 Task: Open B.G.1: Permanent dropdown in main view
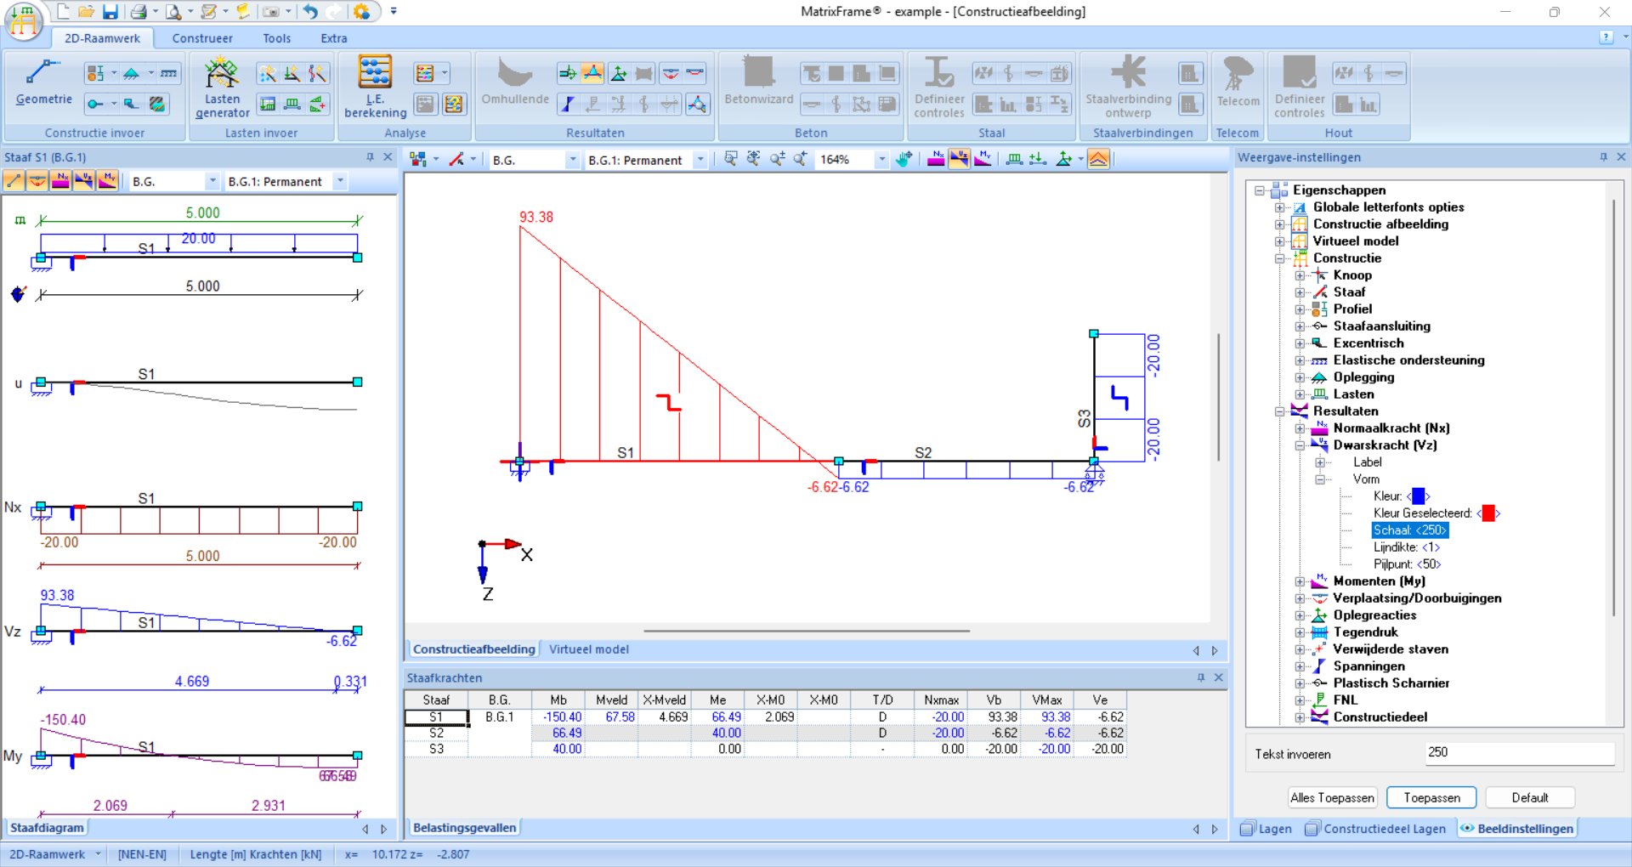(700, 160)
